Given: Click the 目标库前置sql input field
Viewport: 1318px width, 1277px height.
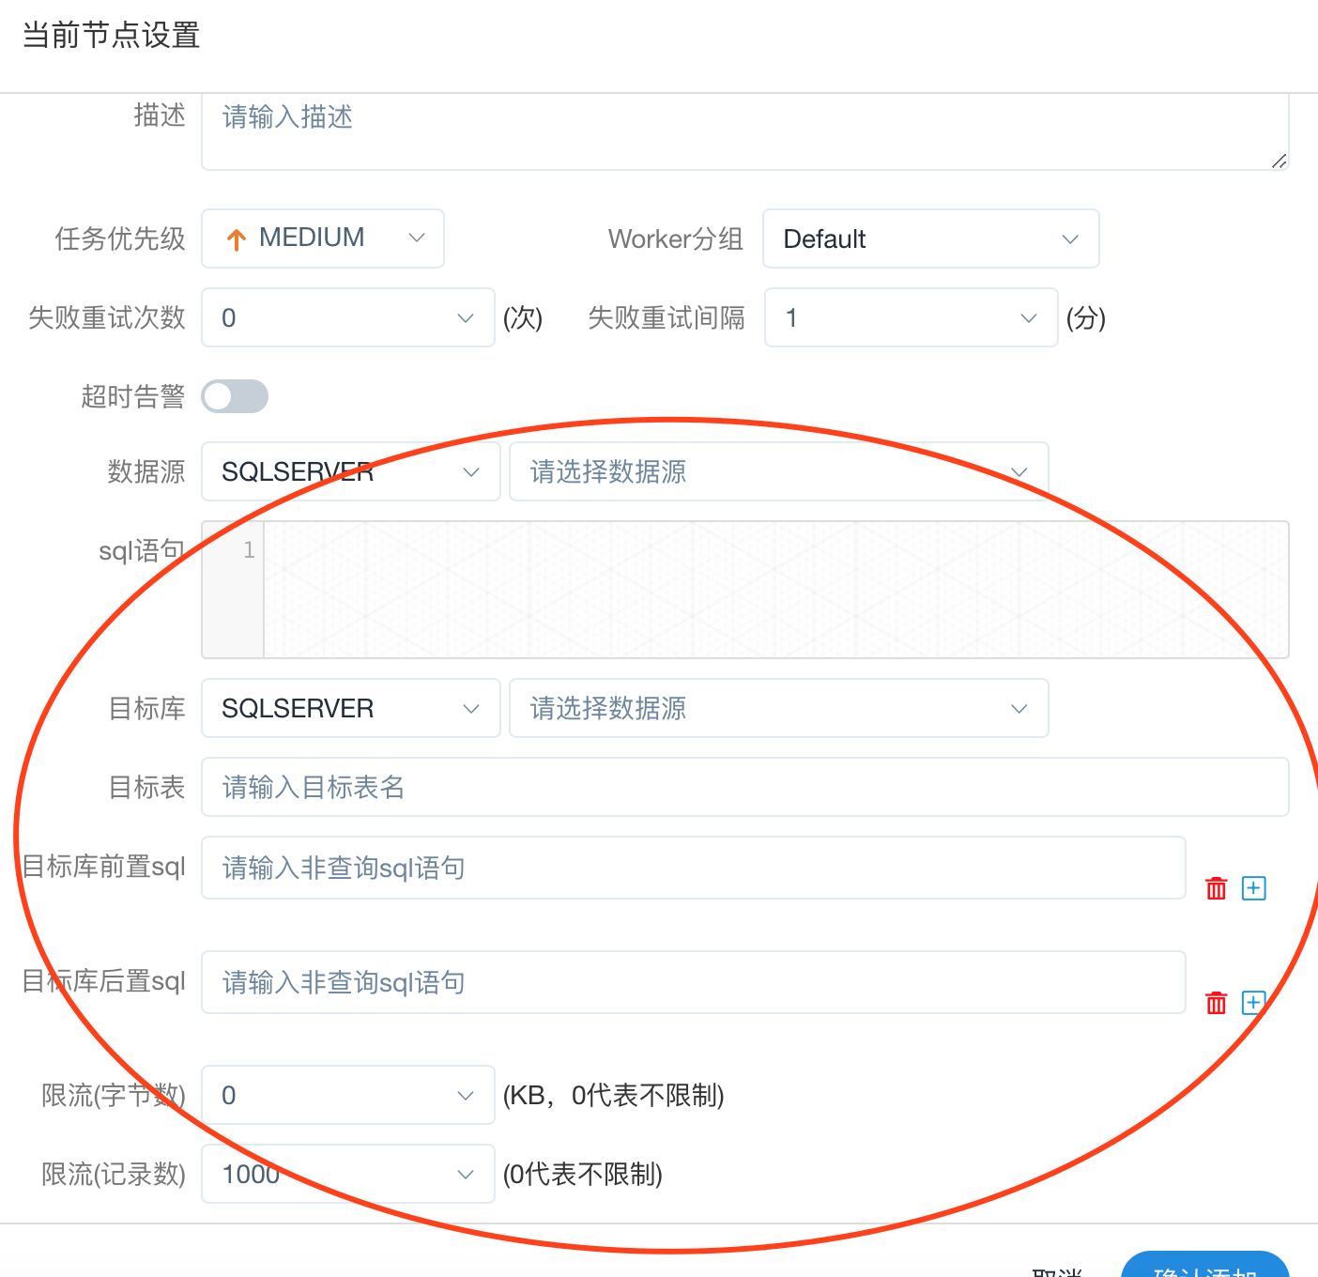Looking at the screenshot, I should [694, 868].
